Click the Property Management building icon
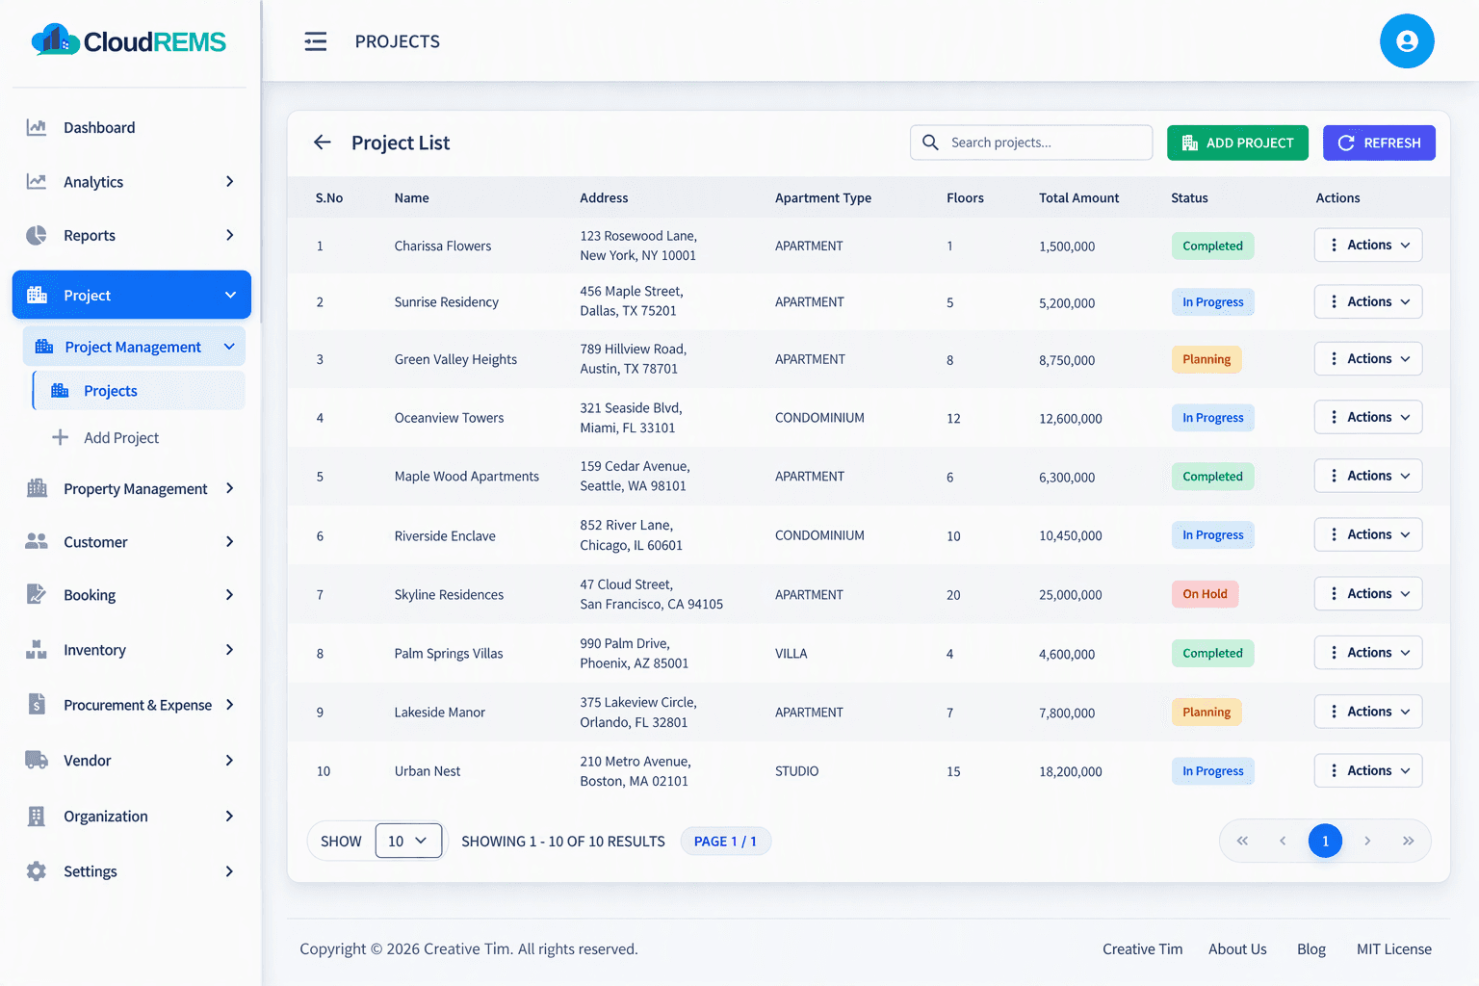Image resolution: width=1479 pixels, height=986 pixels. (37, 488)
